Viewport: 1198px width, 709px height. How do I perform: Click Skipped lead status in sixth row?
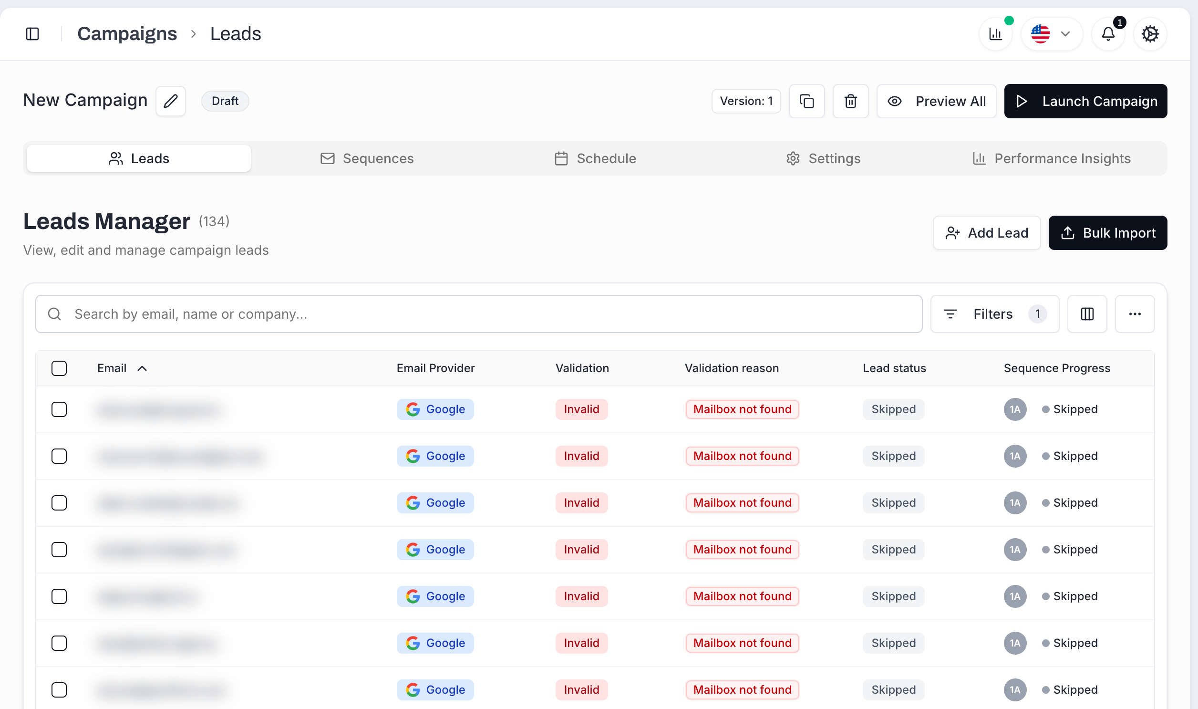(x=893, y=644)
